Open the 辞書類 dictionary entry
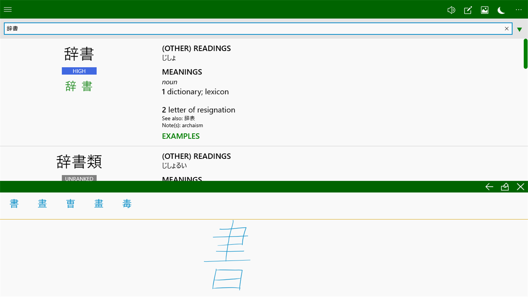Viewport: 528px width, 297px height. tap(79, 162)
